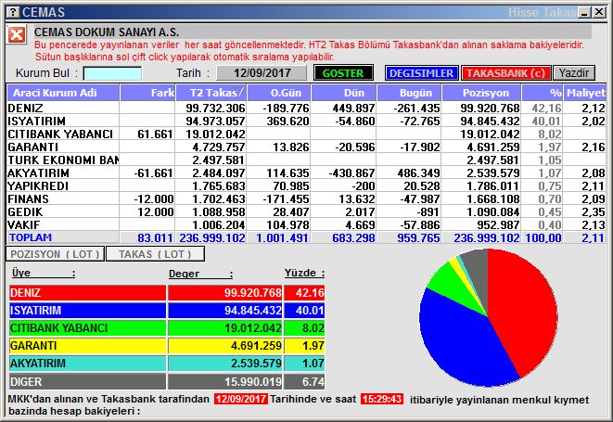Sort by Maliyet column header

[x=585, y=93]
